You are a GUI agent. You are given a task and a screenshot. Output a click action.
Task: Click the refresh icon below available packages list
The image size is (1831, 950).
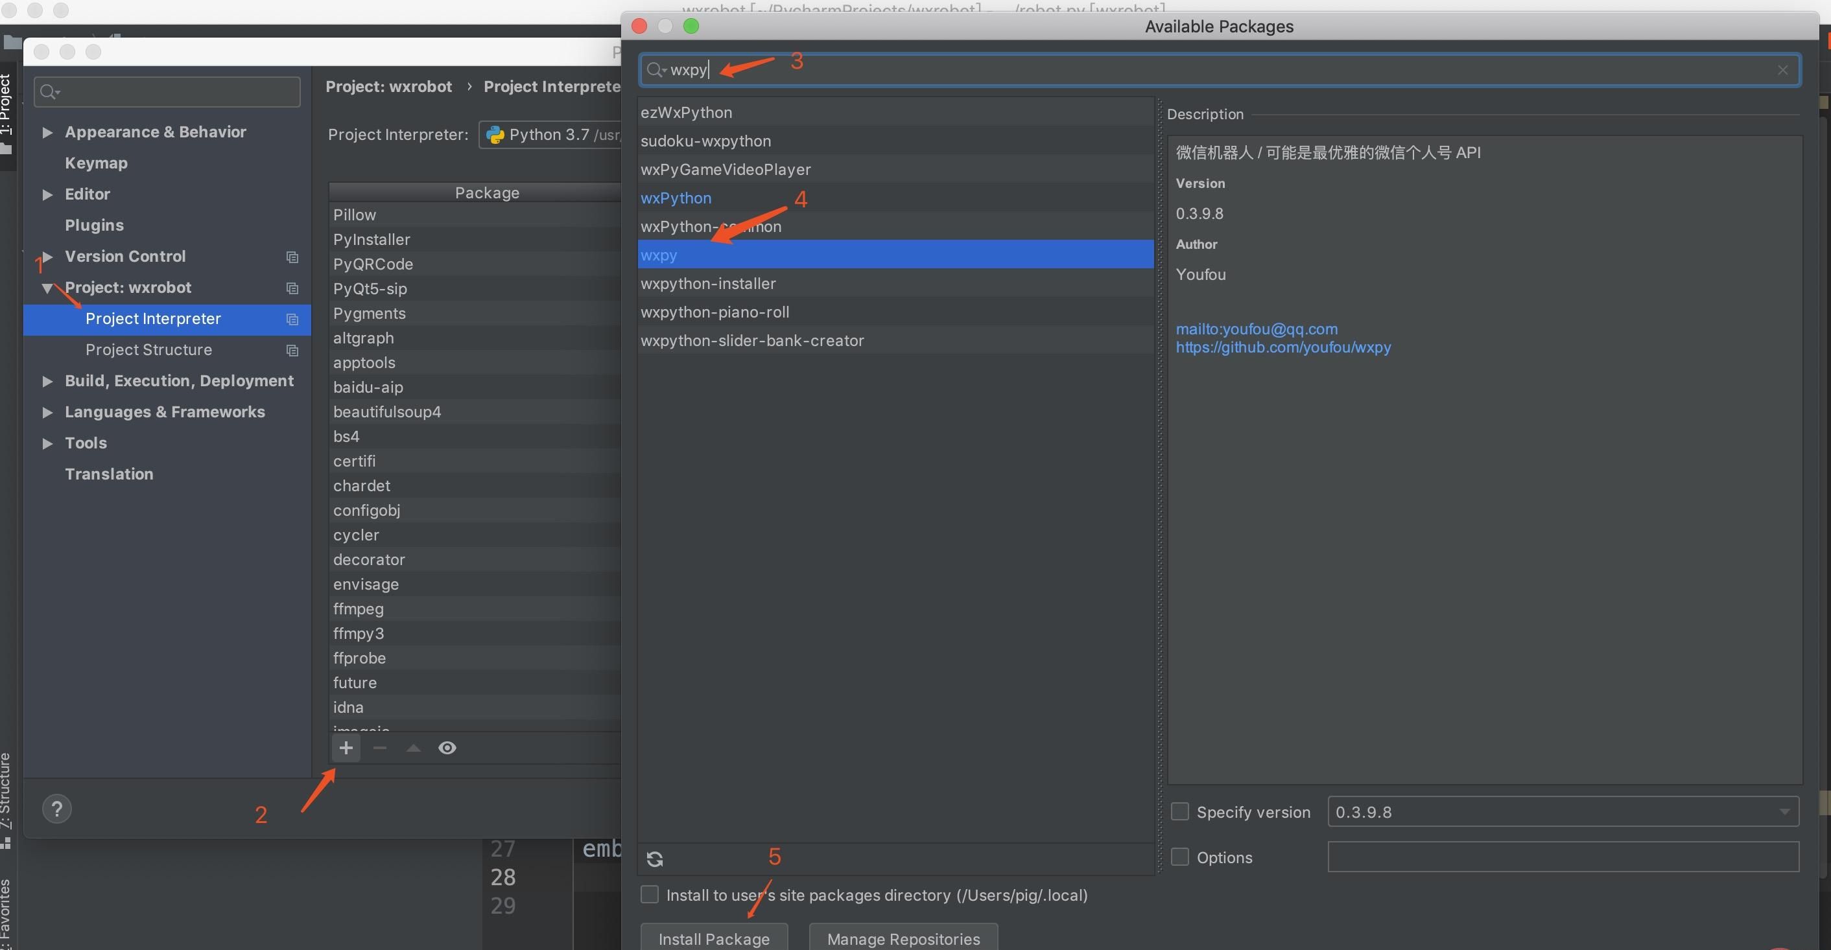coord(655,859)
